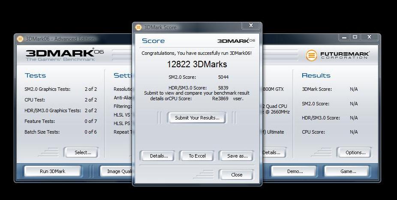Close Score dialog via title bar X
Viewport: 397px width, 200px height.
click(251, 25)
